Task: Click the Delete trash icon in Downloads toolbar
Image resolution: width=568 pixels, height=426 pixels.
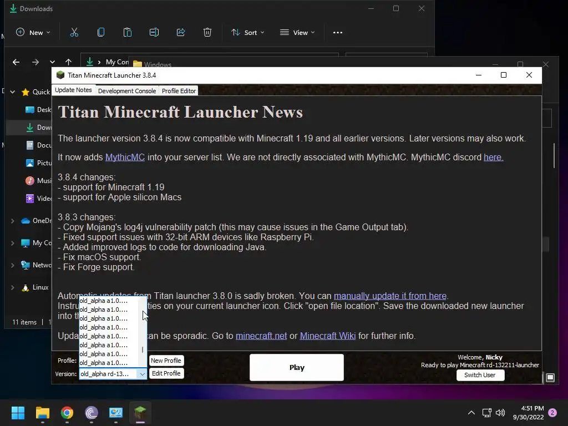Action: 207,33
